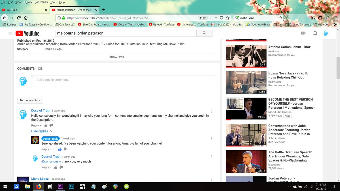This screenshot has height=191, width=340.
Task: Open YouTube notifications bell
Action: [315, 33]
